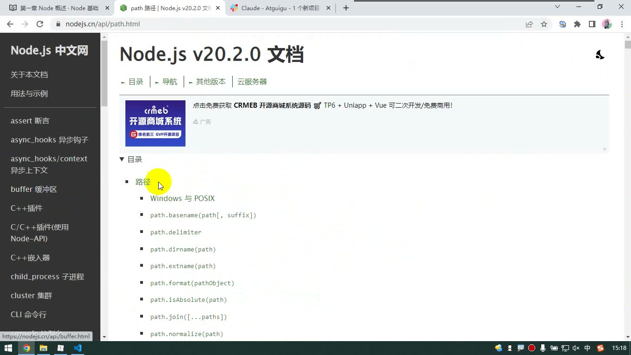631x355 pixels.
Task: Reload the current page
Action: 40,24
